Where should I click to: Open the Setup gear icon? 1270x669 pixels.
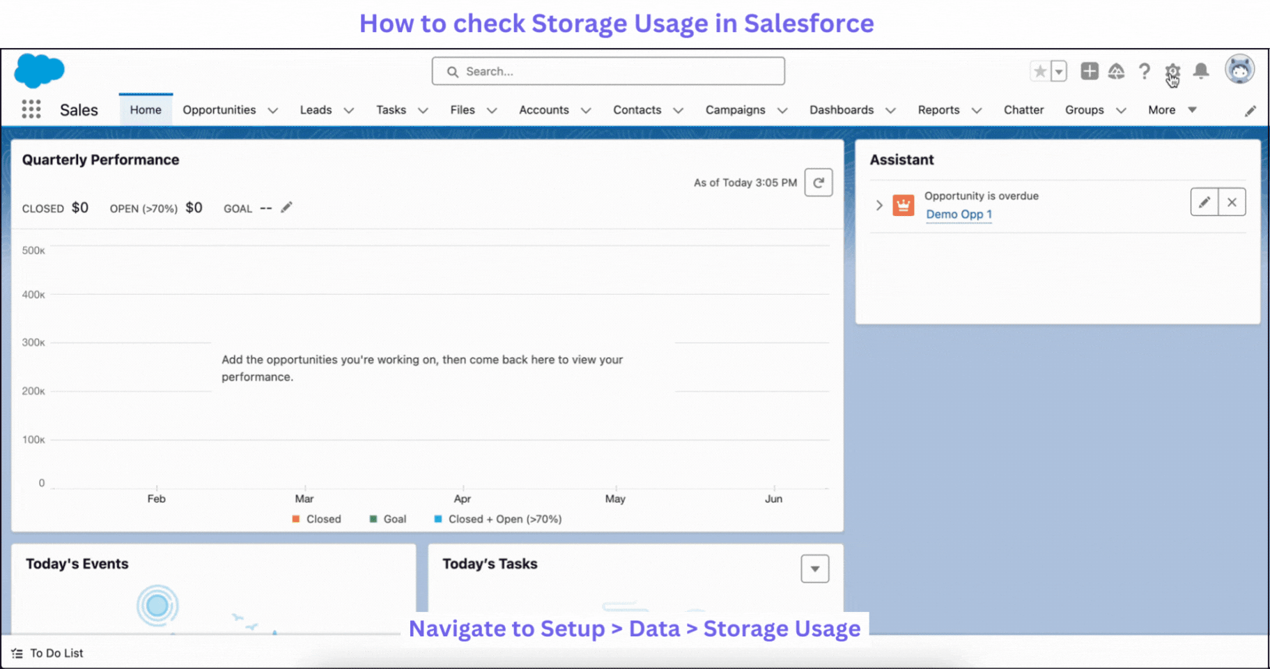tap(1172, 71)
